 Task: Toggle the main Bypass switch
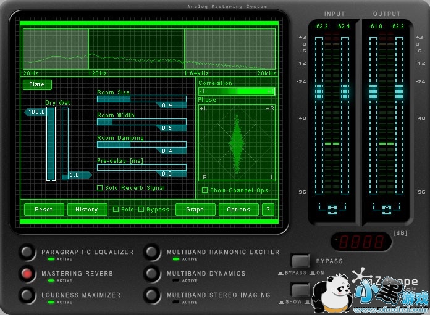tap(300, 261)
